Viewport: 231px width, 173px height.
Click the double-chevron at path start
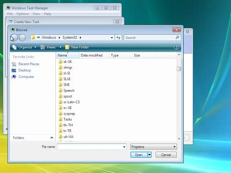38,37
